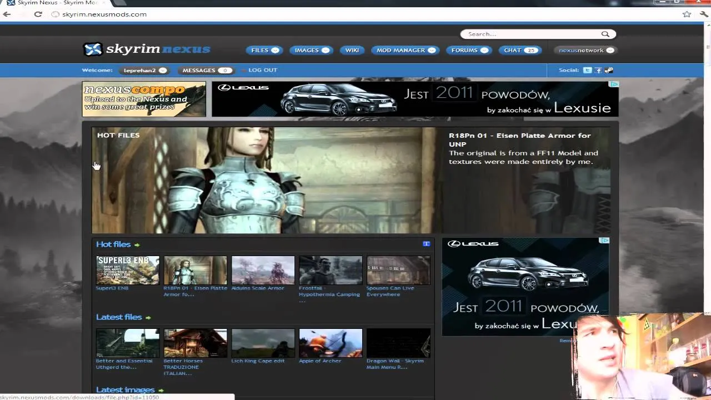The height and width of the screenshot is (400, 711).
Task: Click Frostfall - Hypothermia Camping text link
Action: pos(329,294)
